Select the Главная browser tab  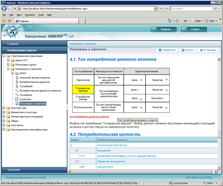tap(47, 21)
